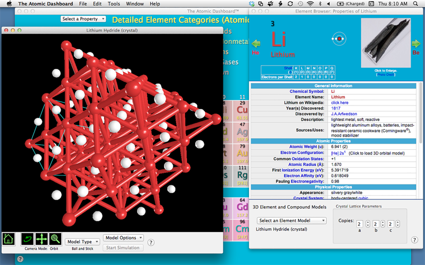Open Spotlight search in the menu bar

(x=416, y=3)
